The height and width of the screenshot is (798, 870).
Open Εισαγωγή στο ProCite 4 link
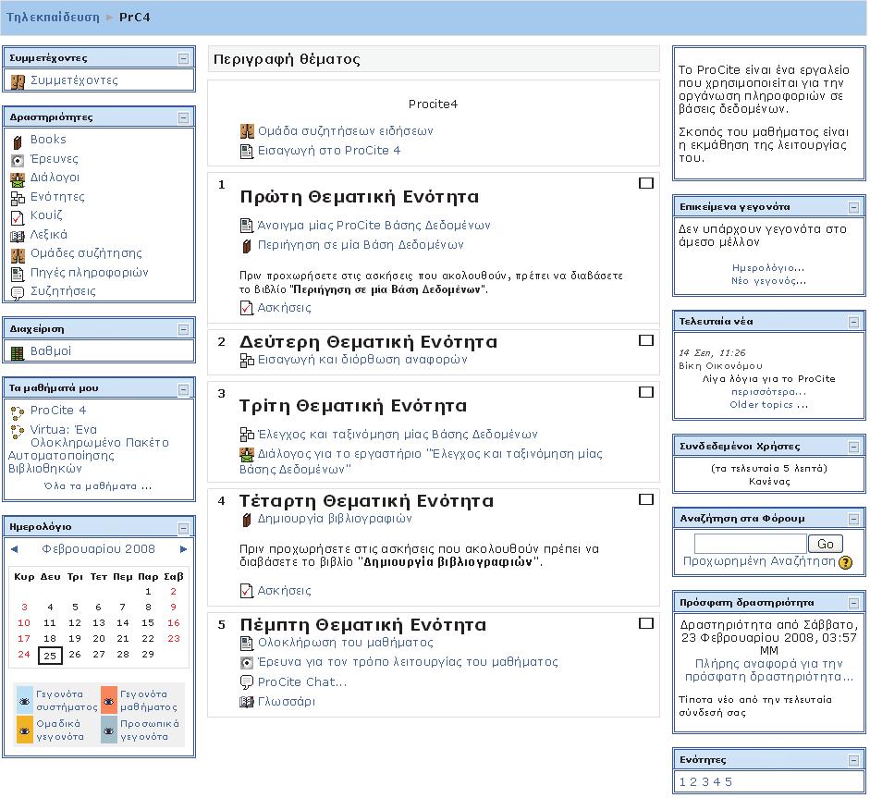[329, 151]
